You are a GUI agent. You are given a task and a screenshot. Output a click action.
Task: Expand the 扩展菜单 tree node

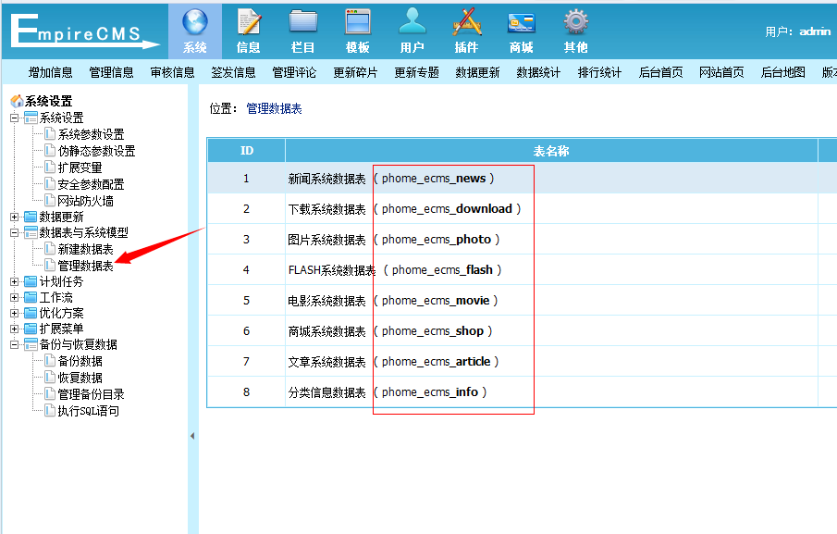point(15,329)
